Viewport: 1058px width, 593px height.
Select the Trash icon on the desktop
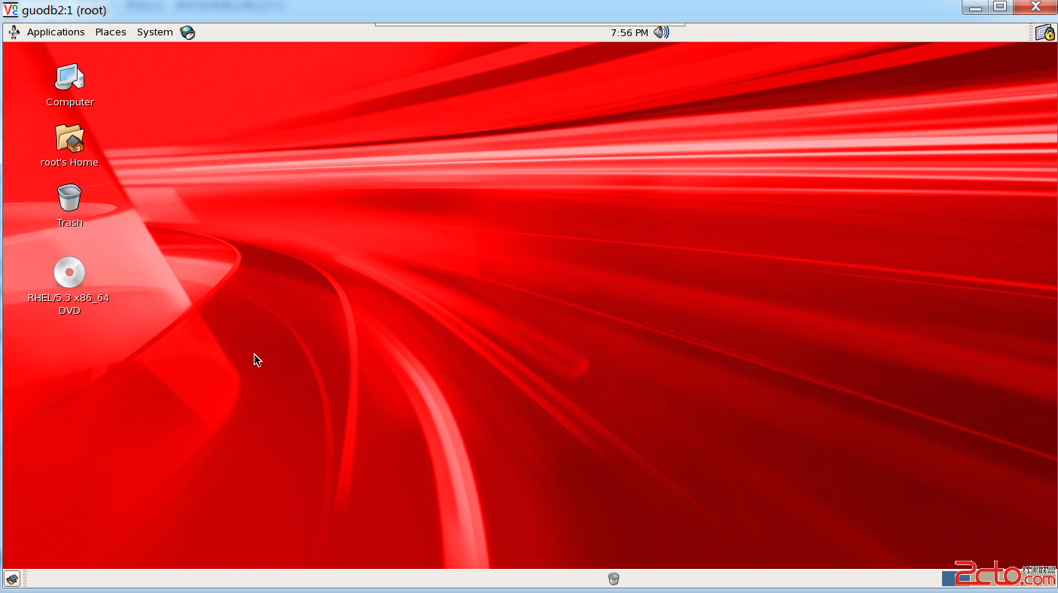point(69,199)
